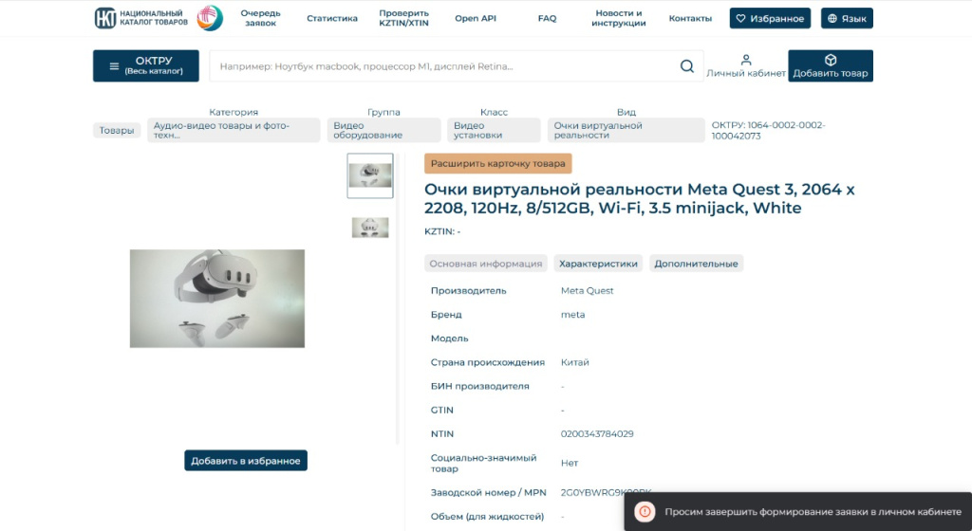
Task: Select the first product thumbnail
Action: coord(370,175)
